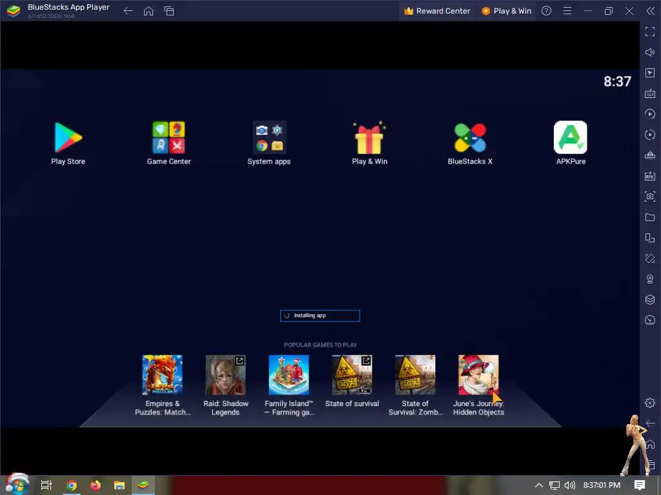
Task: Launch Chrome from the taskbar
Action: coord(72,485)
